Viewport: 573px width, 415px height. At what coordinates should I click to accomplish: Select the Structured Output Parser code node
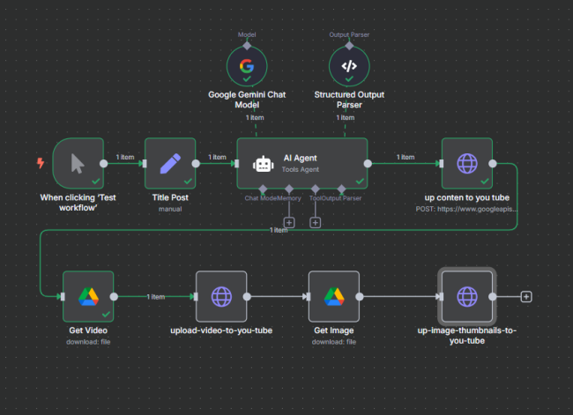(349, 66)
